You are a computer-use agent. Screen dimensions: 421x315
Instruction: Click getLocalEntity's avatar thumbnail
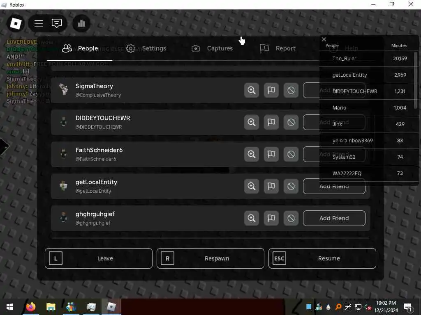pyautogui.click(x=64, y=186)
